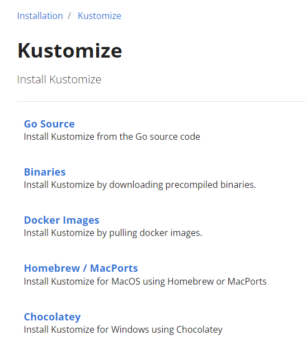The height and width of the screenshot is (359, 306).
Task: Open the Docker Images install page
Action: point(62,220)
